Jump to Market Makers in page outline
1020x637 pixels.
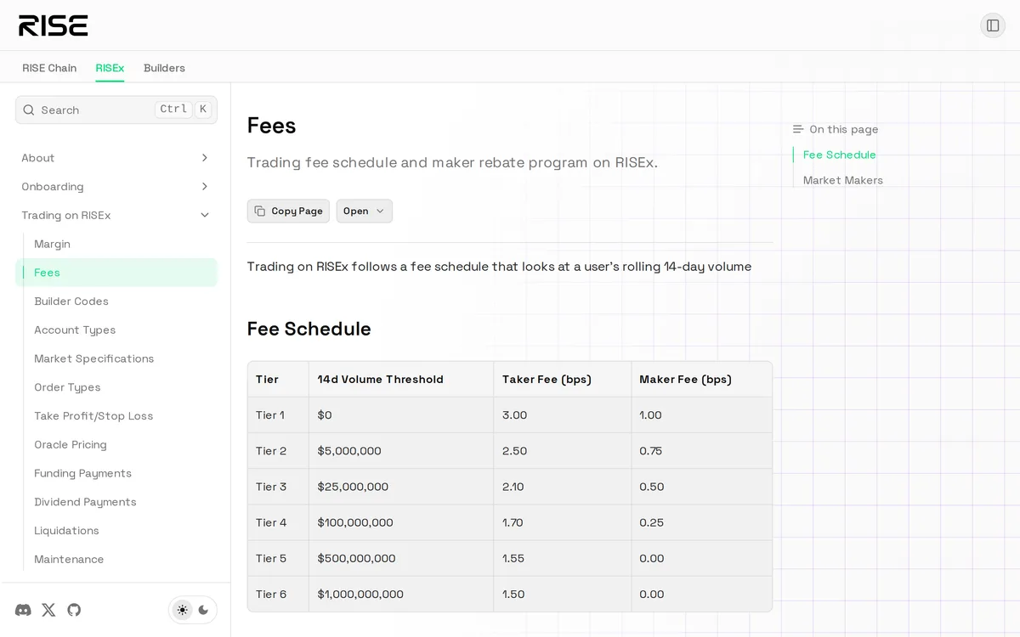pyautogui.click(x=842, y=180)
